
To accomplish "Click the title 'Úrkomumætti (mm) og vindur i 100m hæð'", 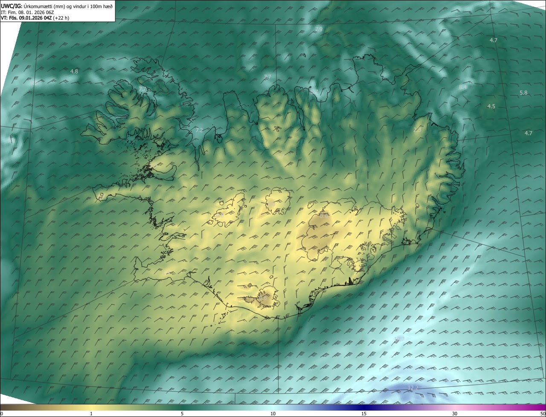I will tap(68, 6).
